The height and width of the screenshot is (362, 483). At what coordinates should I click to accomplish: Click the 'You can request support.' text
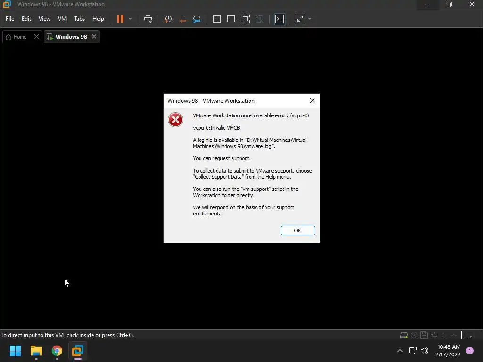click(x=222, y=158)
